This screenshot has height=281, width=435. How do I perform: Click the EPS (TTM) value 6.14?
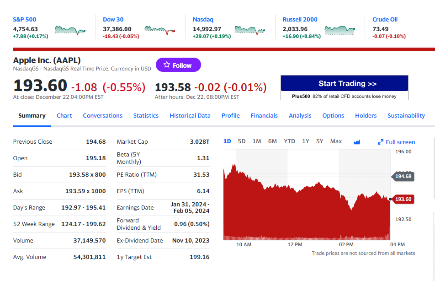pyautogui.click(x=203, y=191)
